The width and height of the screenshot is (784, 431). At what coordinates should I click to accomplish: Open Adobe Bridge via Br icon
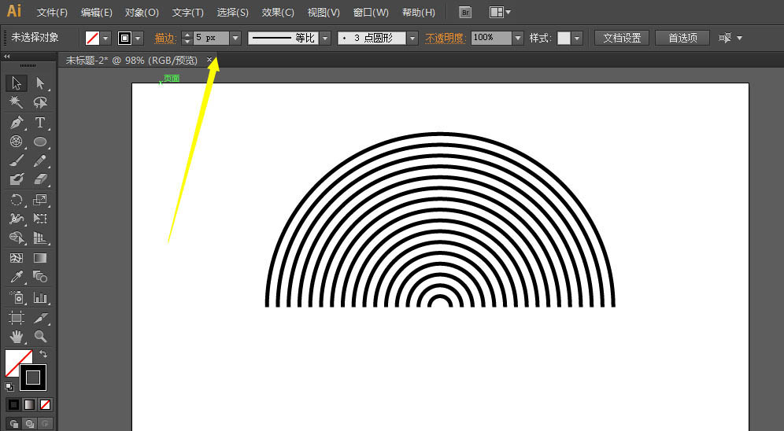click(465, 13)
